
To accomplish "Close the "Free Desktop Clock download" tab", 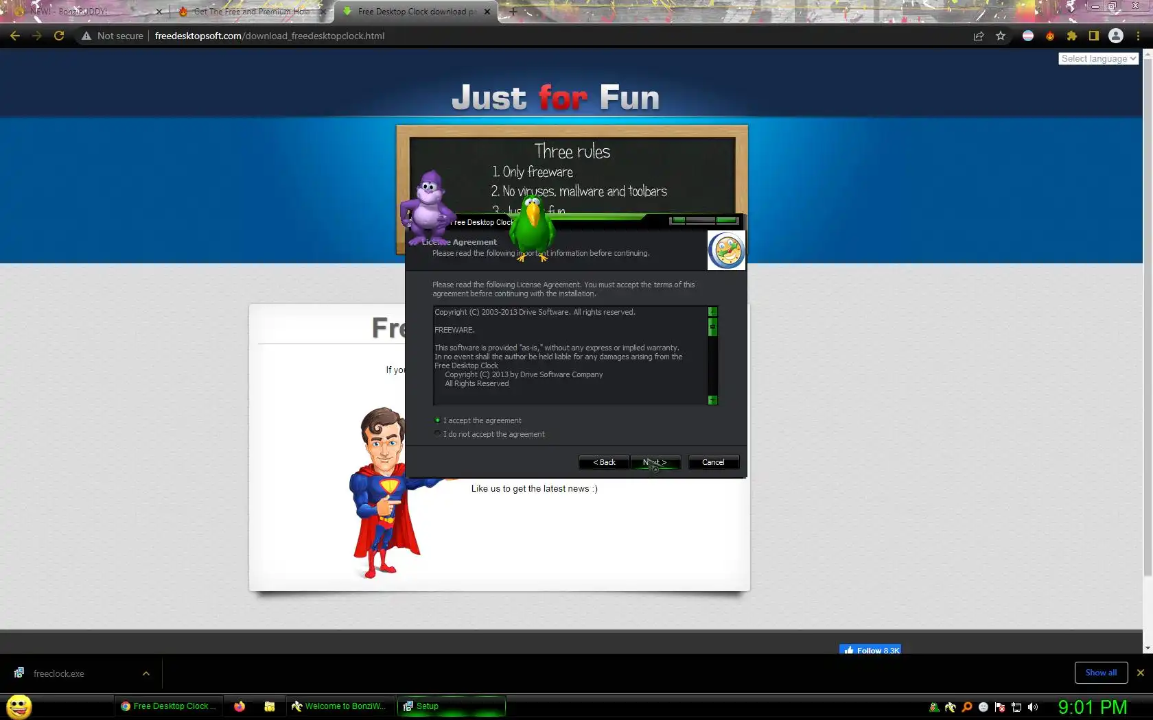I will 487,12.
